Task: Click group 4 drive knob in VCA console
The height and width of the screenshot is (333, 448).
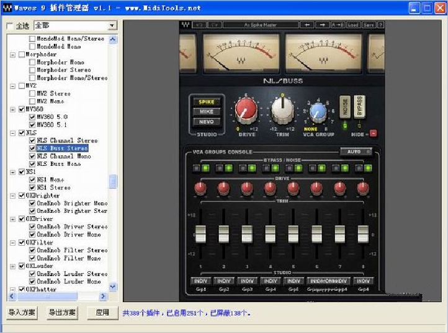Action: pyautogui.click(x=270, y=188)
